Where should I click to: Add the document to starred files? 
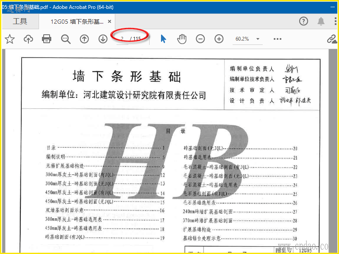[x=10, y=39]
